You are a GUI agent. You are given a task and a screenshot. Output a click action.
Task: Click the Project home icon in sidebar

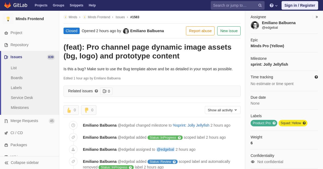6,33
